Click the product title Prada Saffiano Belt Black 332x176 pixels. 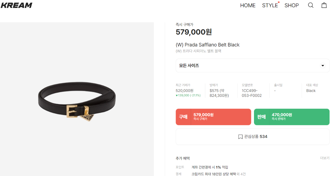point(207,45)
